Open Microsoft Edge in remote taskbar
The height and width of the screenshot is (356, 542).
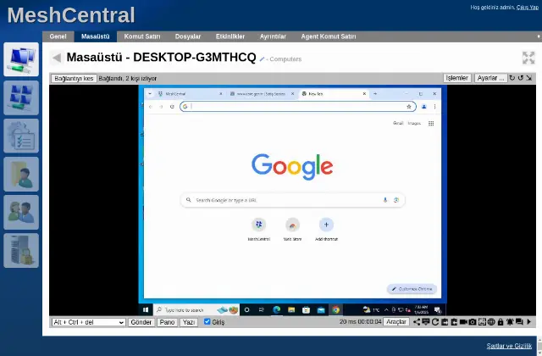pos(277,310)
